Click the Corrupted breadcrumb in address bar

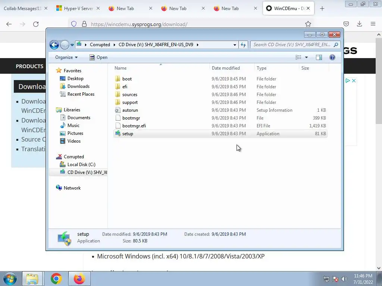pyautogui.click(x=100, y=45)
